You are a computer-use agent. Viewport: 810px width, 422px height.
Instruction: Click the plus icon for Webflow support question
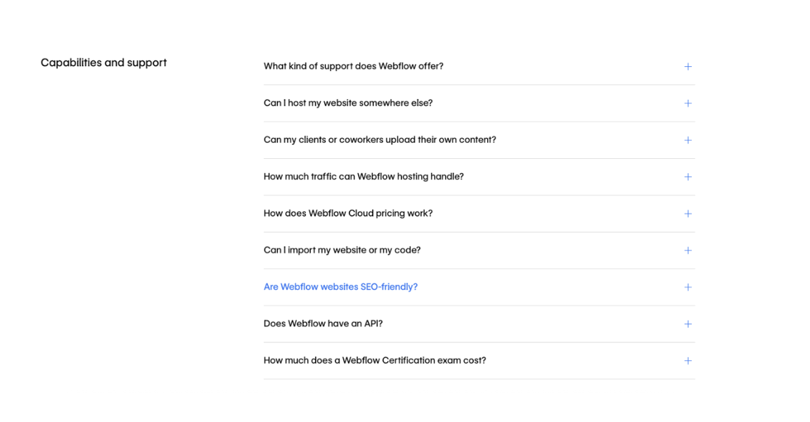coord(688,67)
